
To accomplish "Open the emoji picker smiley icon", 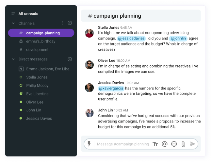I will point(174,144).
